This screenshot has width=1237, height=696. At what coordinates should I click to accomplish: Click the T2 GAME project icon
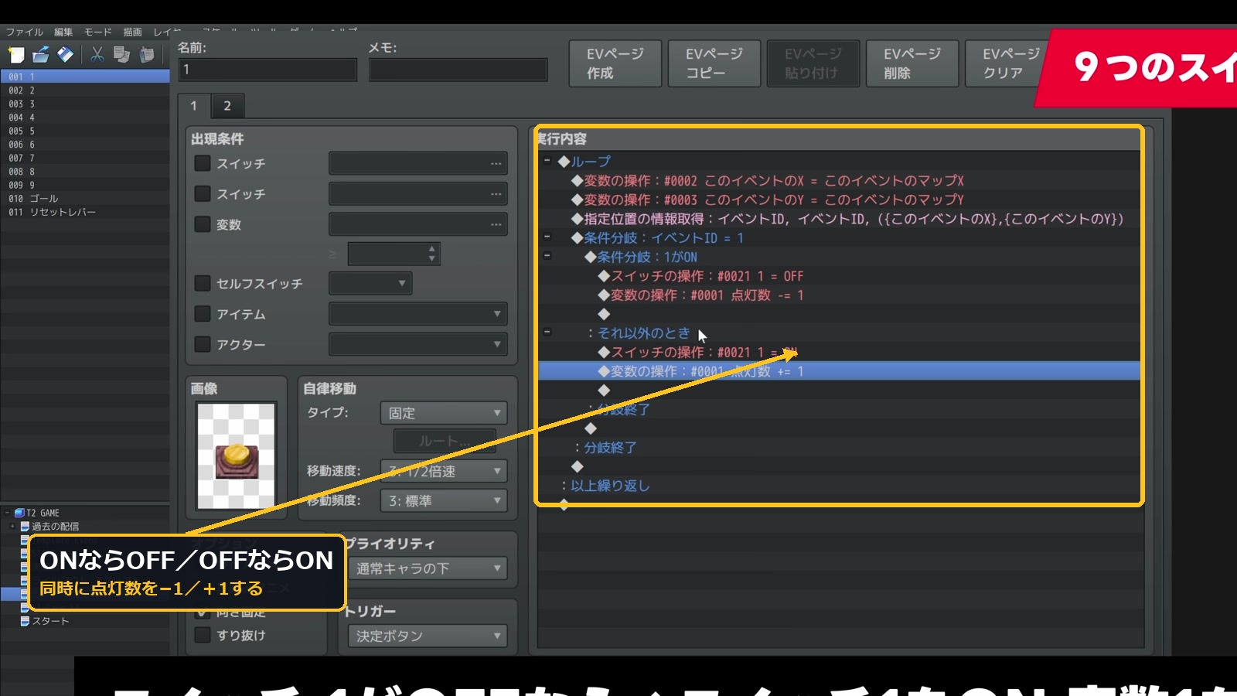click(19, 513)
